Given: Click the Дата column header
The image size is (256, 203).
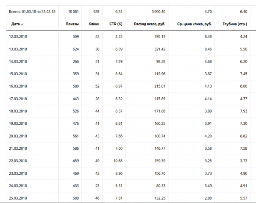Looking at the screenshot, I should tap(16, 24).
